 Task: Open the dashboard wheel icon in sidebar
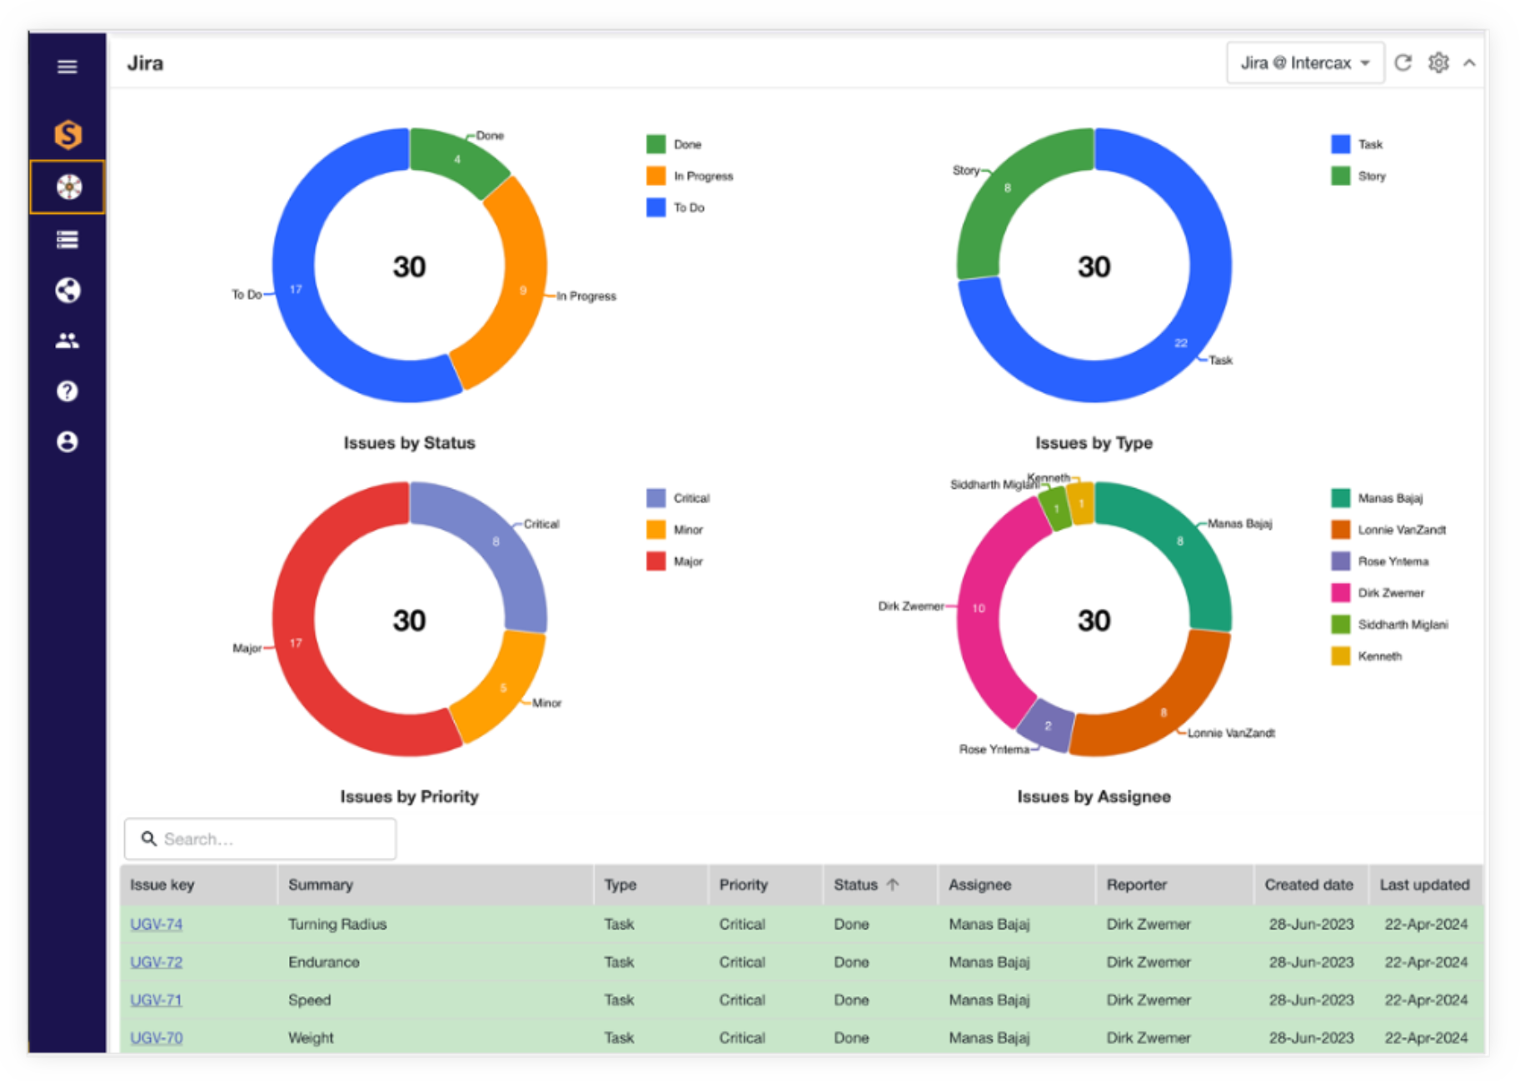coord(68,187)
